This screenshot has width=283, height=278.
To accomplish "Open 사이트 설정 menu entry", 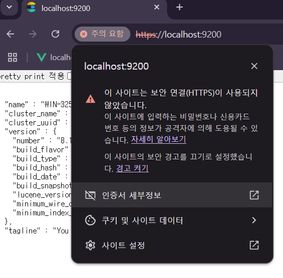I will coord(172,245).
